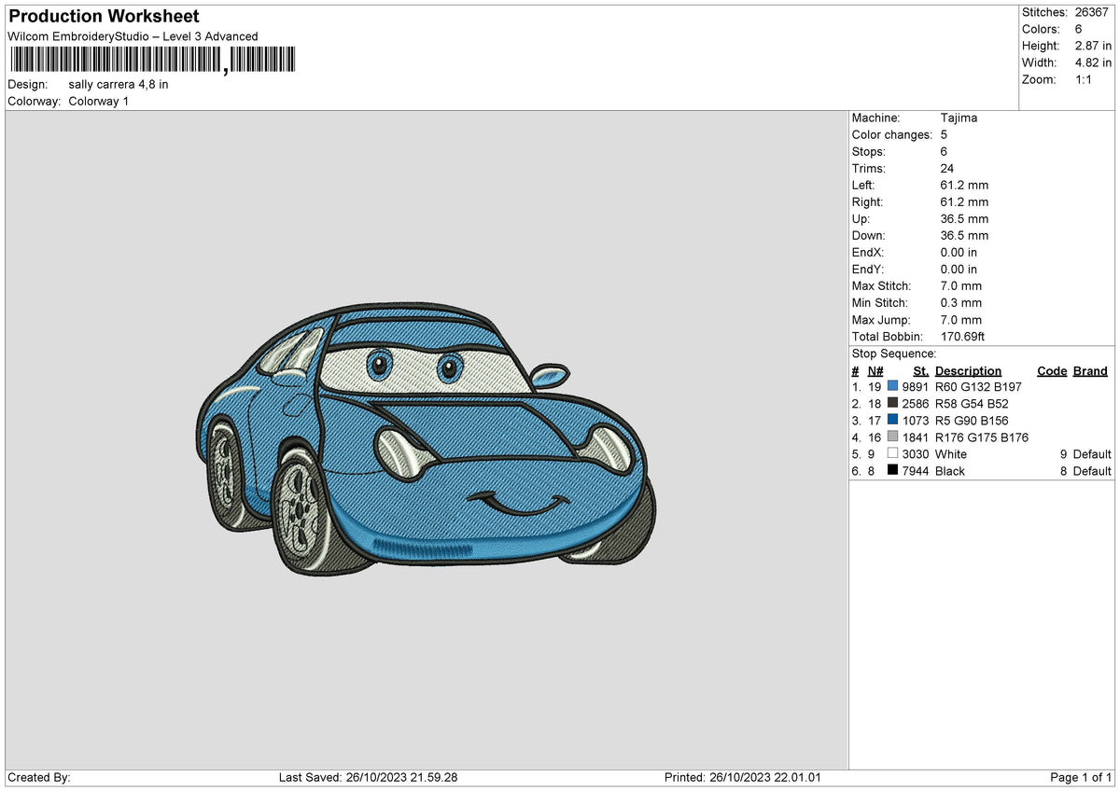
Task: Click the deep blue swatch for thread 1073
Action: [x=893, y=421]
